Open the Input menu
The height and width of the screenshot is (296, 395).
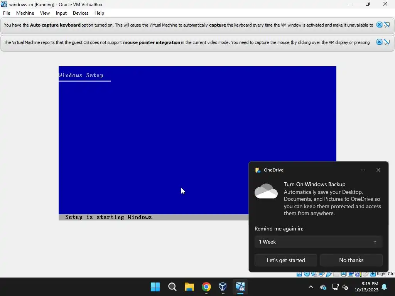[61, 13]
